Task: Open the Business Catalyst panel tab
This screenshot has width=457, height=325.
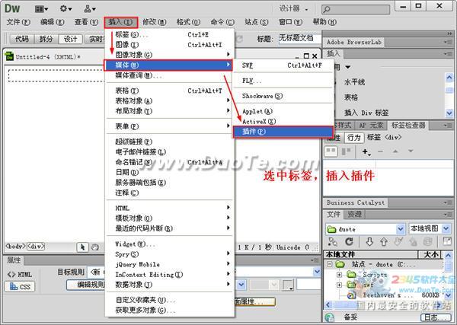Action: click(356, 202)
